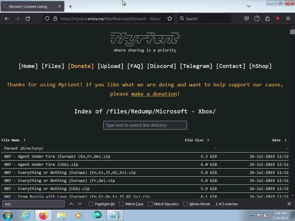Open the Windows Start button
The width and height of the screenshot is (295, 221).
8,215
